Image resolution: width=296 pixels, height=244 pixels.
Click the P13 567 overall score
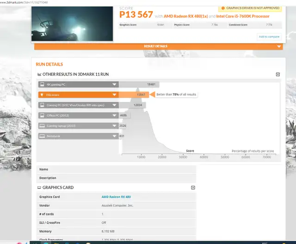click(136, 14)
